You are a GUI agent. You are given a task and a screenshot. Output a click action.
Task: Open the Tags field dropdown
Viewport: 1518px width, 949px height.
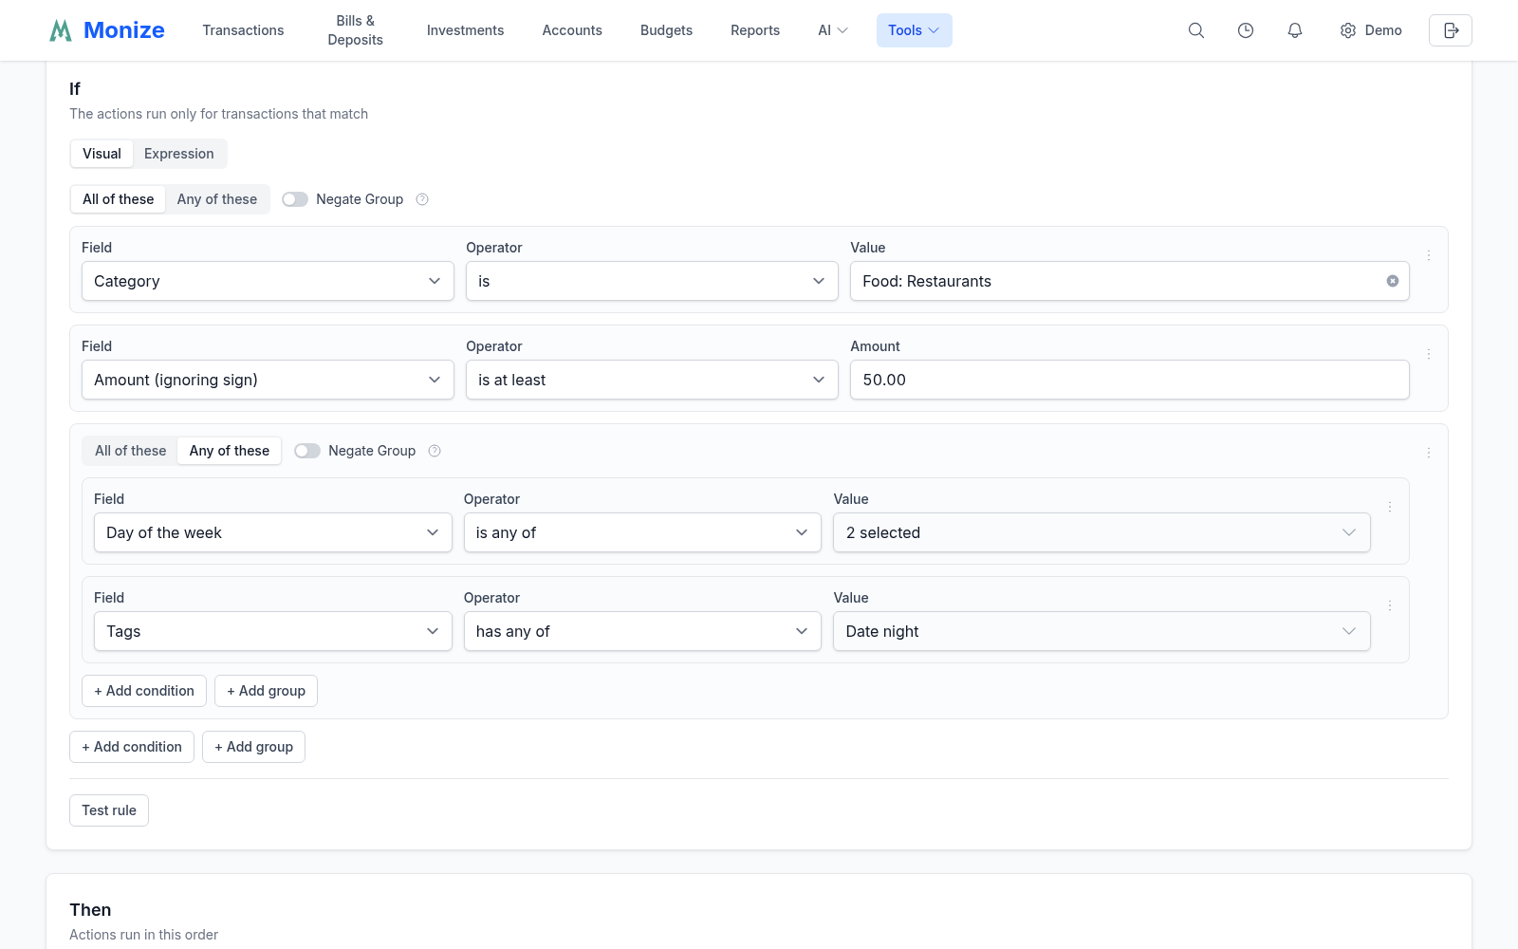(273, 631)
